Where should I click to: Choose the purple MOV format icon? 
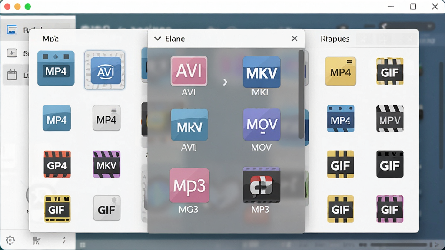(262, 125)
